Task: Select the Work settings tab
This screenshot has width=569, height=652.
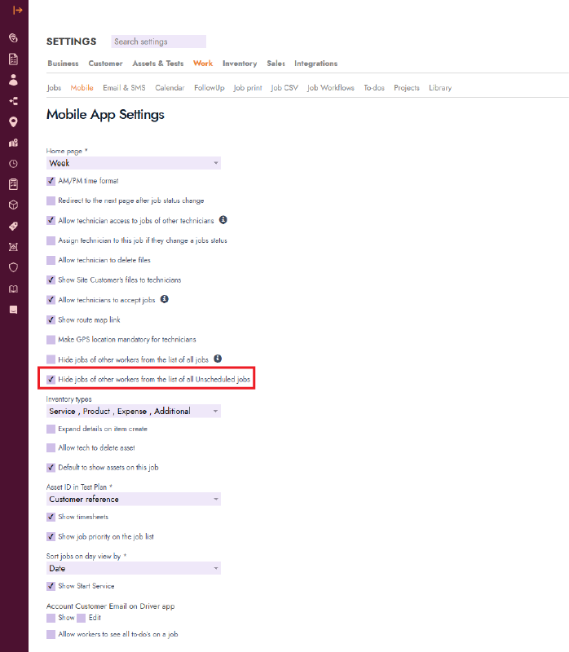Action: coord(203,64)
